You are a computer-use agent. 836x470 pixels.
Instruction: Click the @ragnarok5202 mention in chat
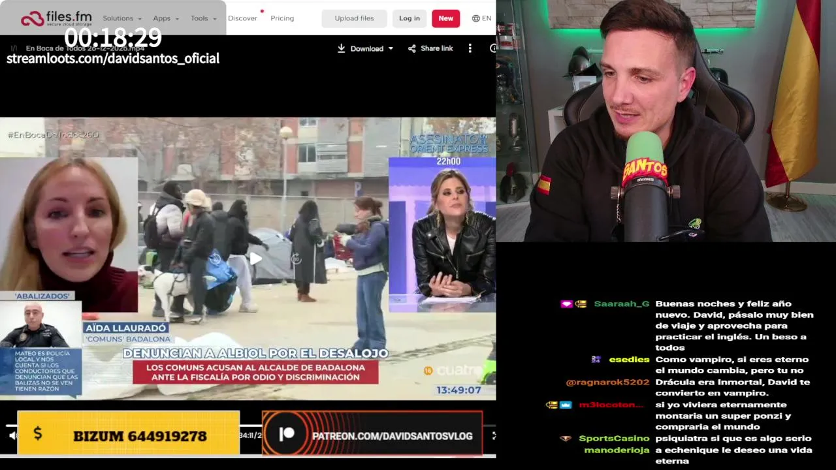(x=607, y=383)
